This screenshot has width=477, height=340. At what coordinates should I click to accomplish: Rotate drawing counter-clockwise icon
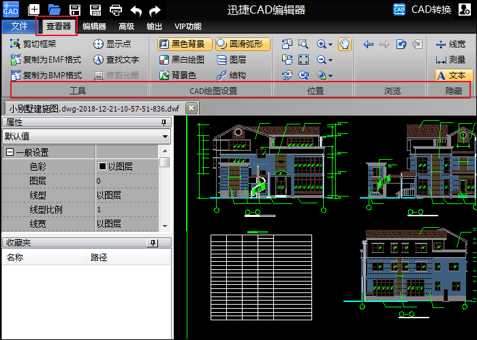point(287,44)
